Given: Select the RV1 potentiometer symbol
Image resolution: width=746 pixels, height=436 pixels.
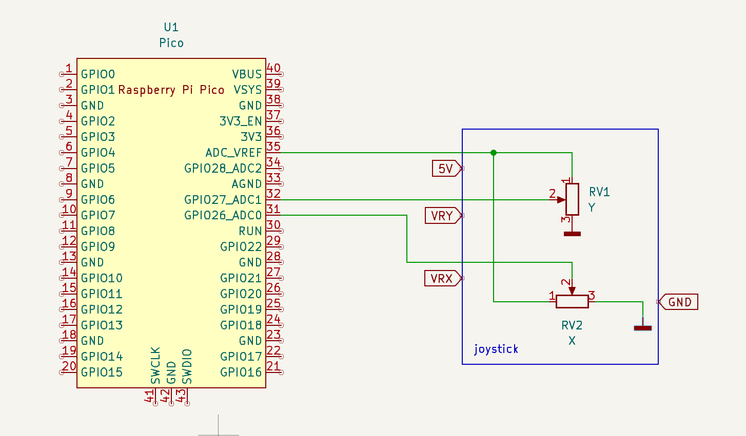Looking at the screenshot, I should 572,199.
